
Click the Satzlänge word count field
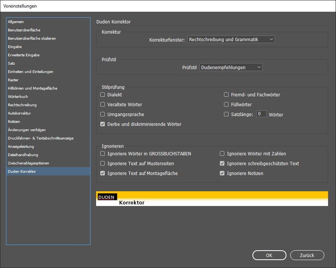261,114
